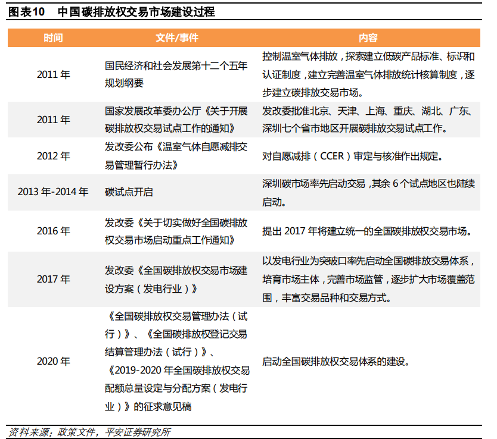
Task: Select the content "启动全国碳排放权交易体系的建设"
Action: click(336, 361)
